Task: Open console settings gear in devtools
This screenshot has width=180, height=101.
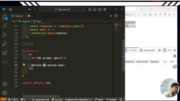Action: 175,56
